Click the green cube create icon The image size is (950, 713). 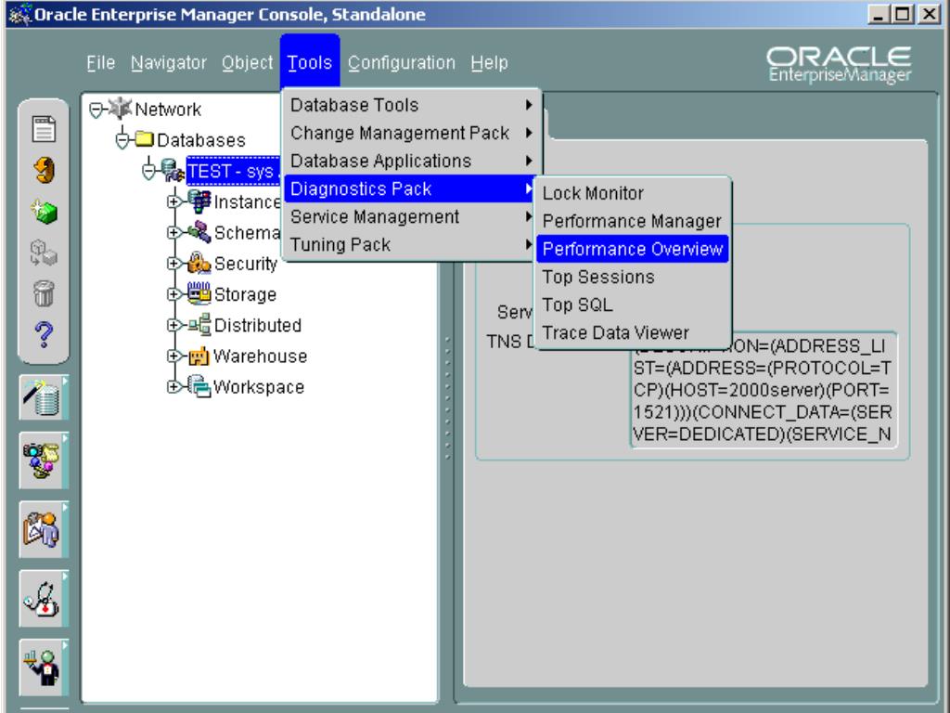coord(45,212)
